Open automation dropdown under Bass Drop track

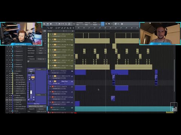58,83
